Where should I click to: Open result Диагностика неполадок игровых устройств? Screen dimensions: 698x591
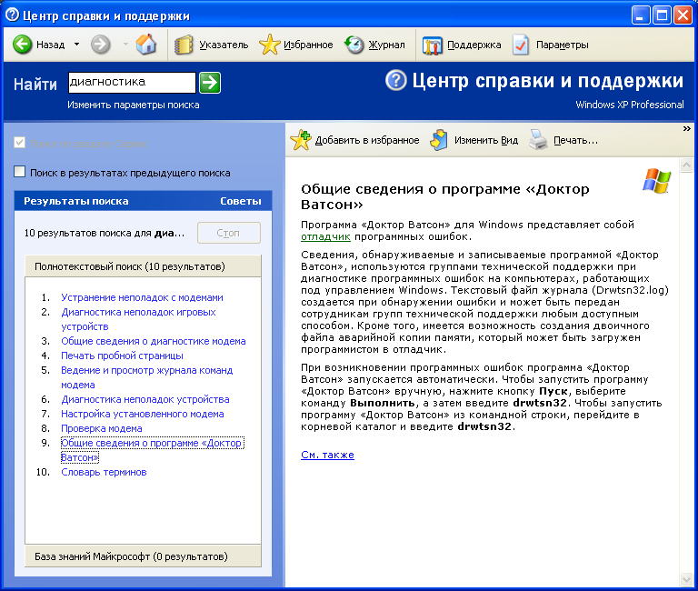[x=138, y=319]
